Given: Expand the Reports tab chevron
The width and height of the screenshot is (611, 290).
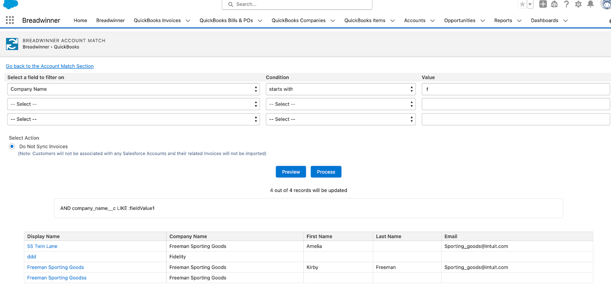Looking at the screenshot, I should (519, 21).
